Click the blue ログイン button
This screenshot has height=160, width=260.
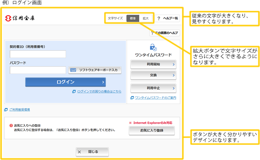(65, 82)
